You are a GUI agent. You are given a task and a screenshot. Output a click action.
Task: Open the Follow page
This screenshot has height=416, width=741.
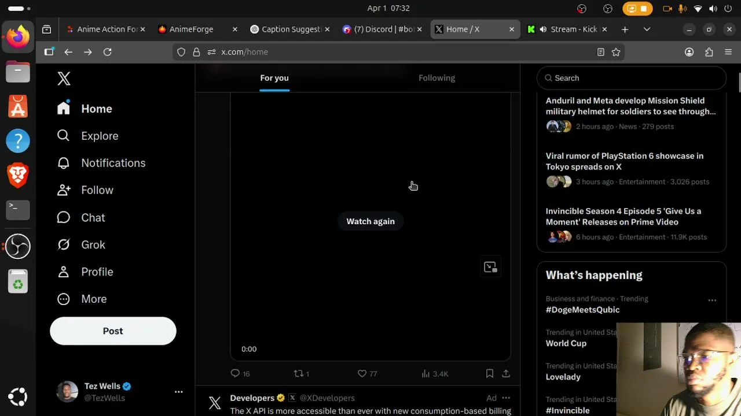[x=85, y=190]
